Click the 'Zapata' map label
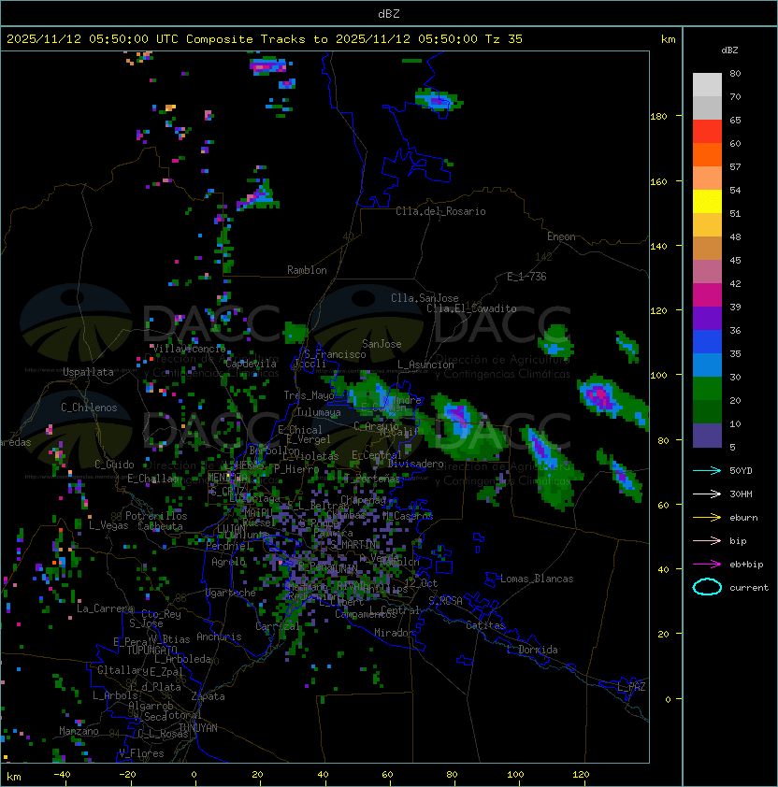 point(208,696)
